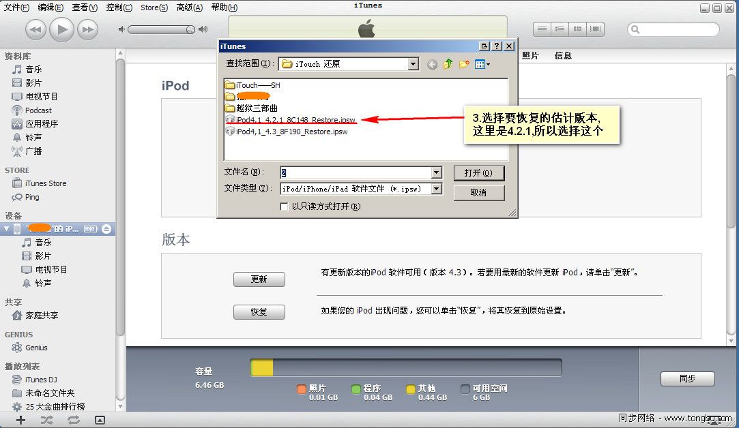The width and height of the screenshot is (739, 428).
Task: Expand the 文件类型 dropdown
Action: tap(437, 189)
